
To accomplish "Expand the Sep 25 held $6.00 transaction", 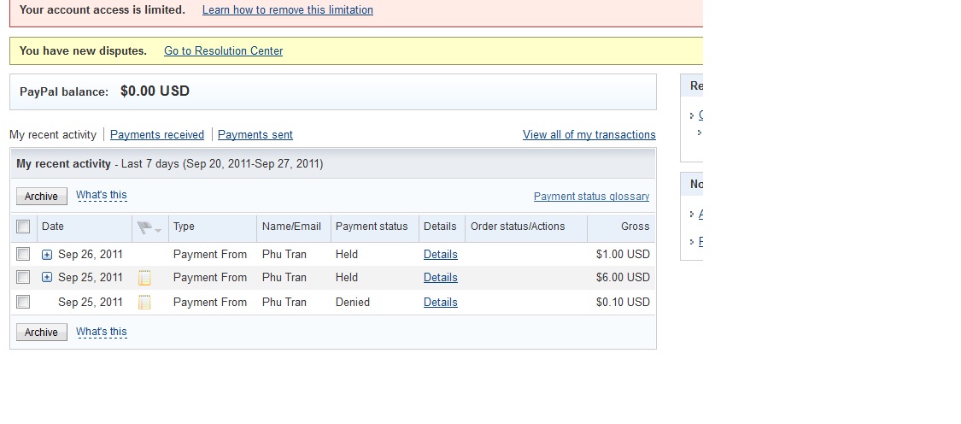I will coord(47,278).
